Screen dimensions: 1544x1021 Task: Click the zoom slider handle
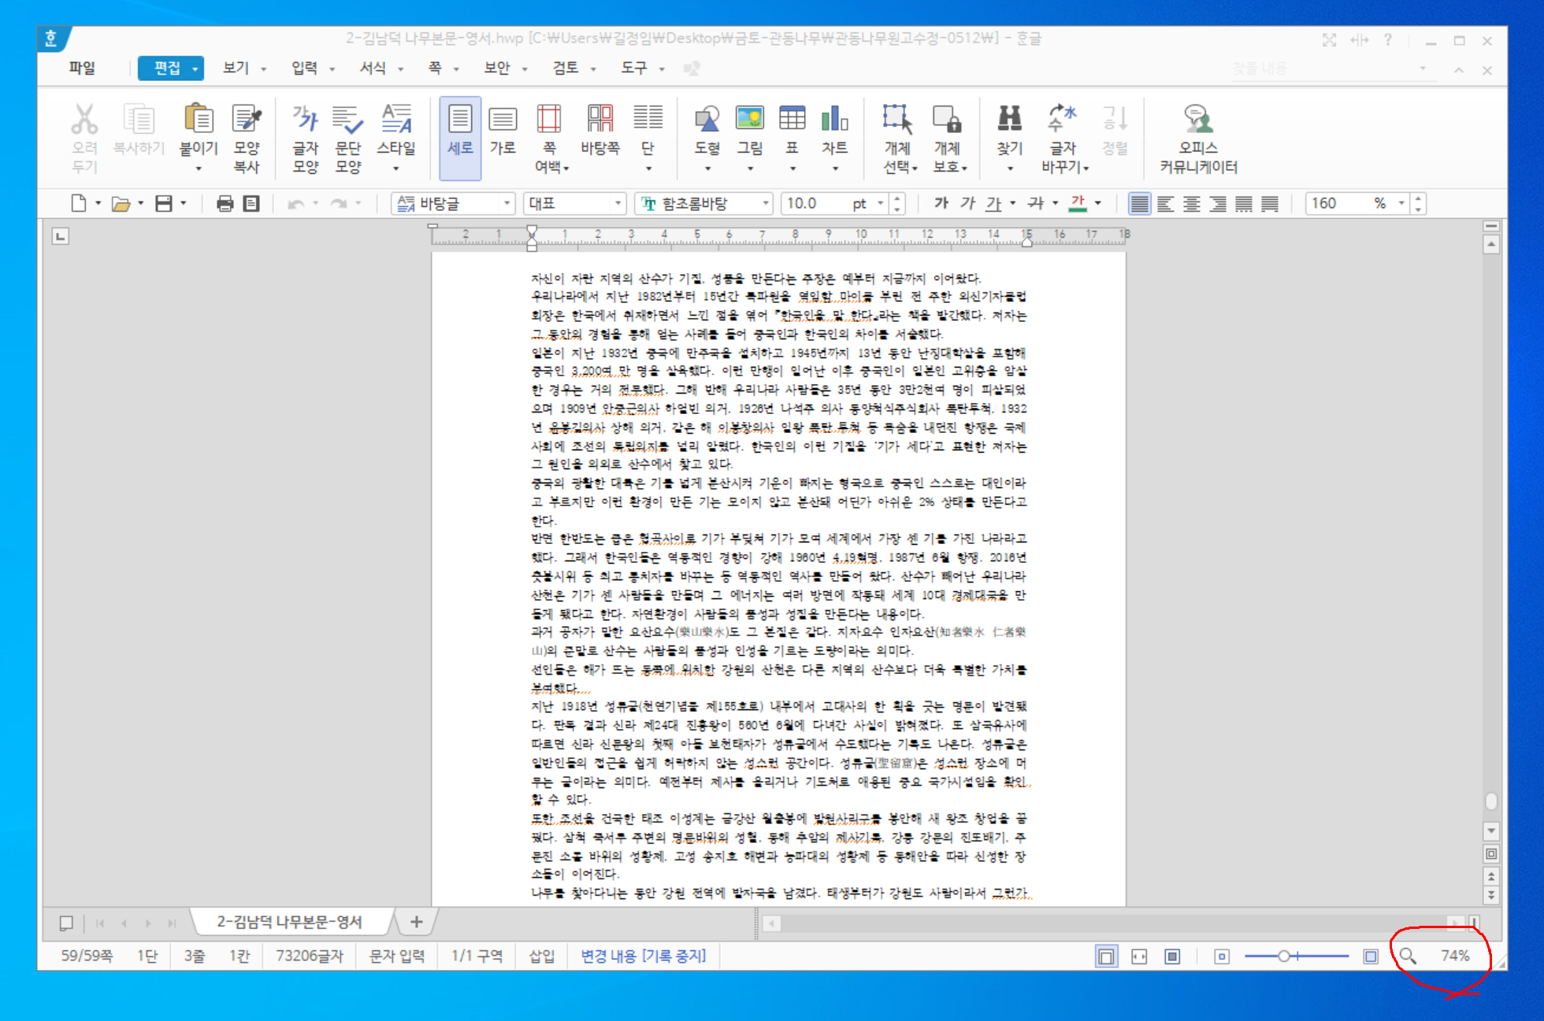coord(1284,956)
